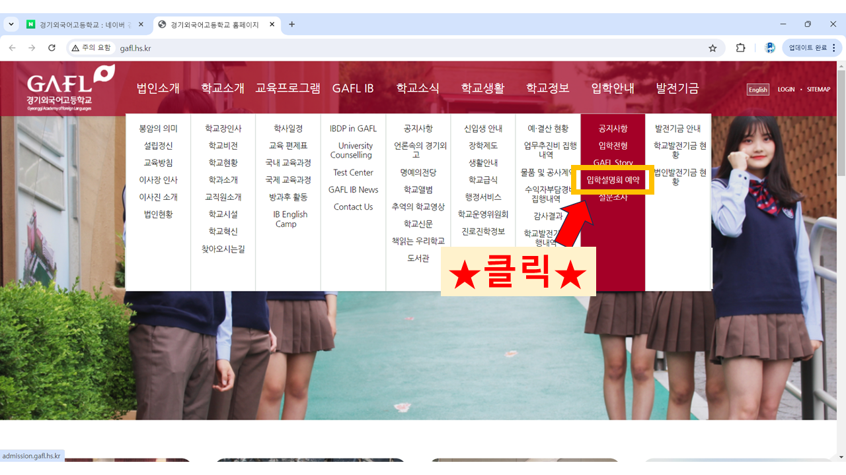Click the address bar URL field
This screenshot has height=475, width=846.
point(397,48)
